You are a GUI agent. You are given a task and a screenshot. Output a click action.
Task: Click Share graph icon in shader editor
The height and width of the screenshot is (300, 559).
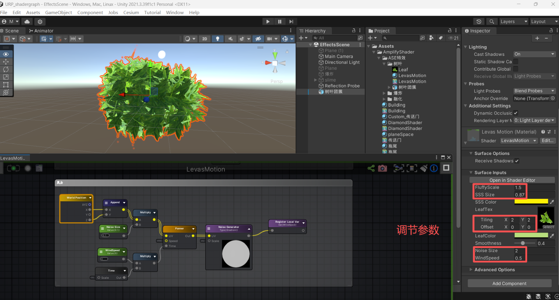[371, 168]
